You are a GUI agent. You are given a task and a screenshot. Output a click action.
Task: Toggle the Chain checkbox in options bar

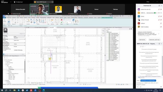point(4,26)
